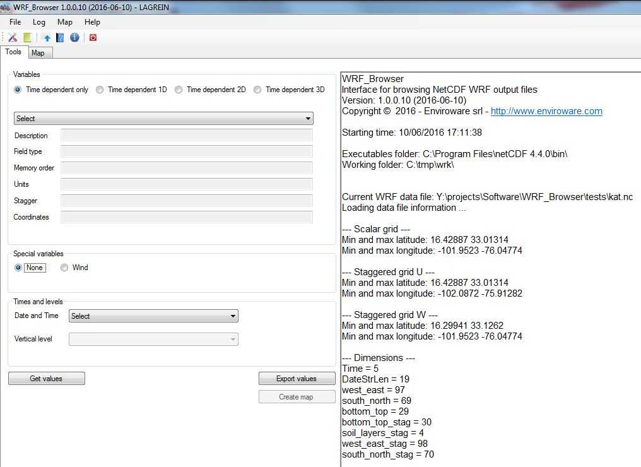Open the help book icon with question mark

60,38
